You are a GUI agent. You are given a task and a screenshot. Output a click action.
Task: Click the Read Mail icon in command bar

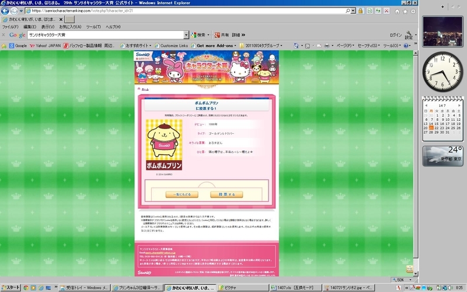319,46
